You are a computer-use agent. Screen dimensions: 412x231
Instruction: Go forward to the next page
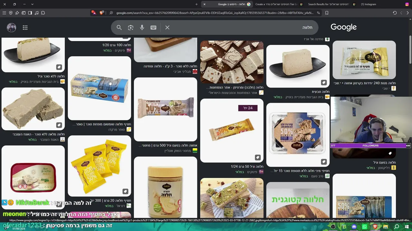(x=401, y=13)
